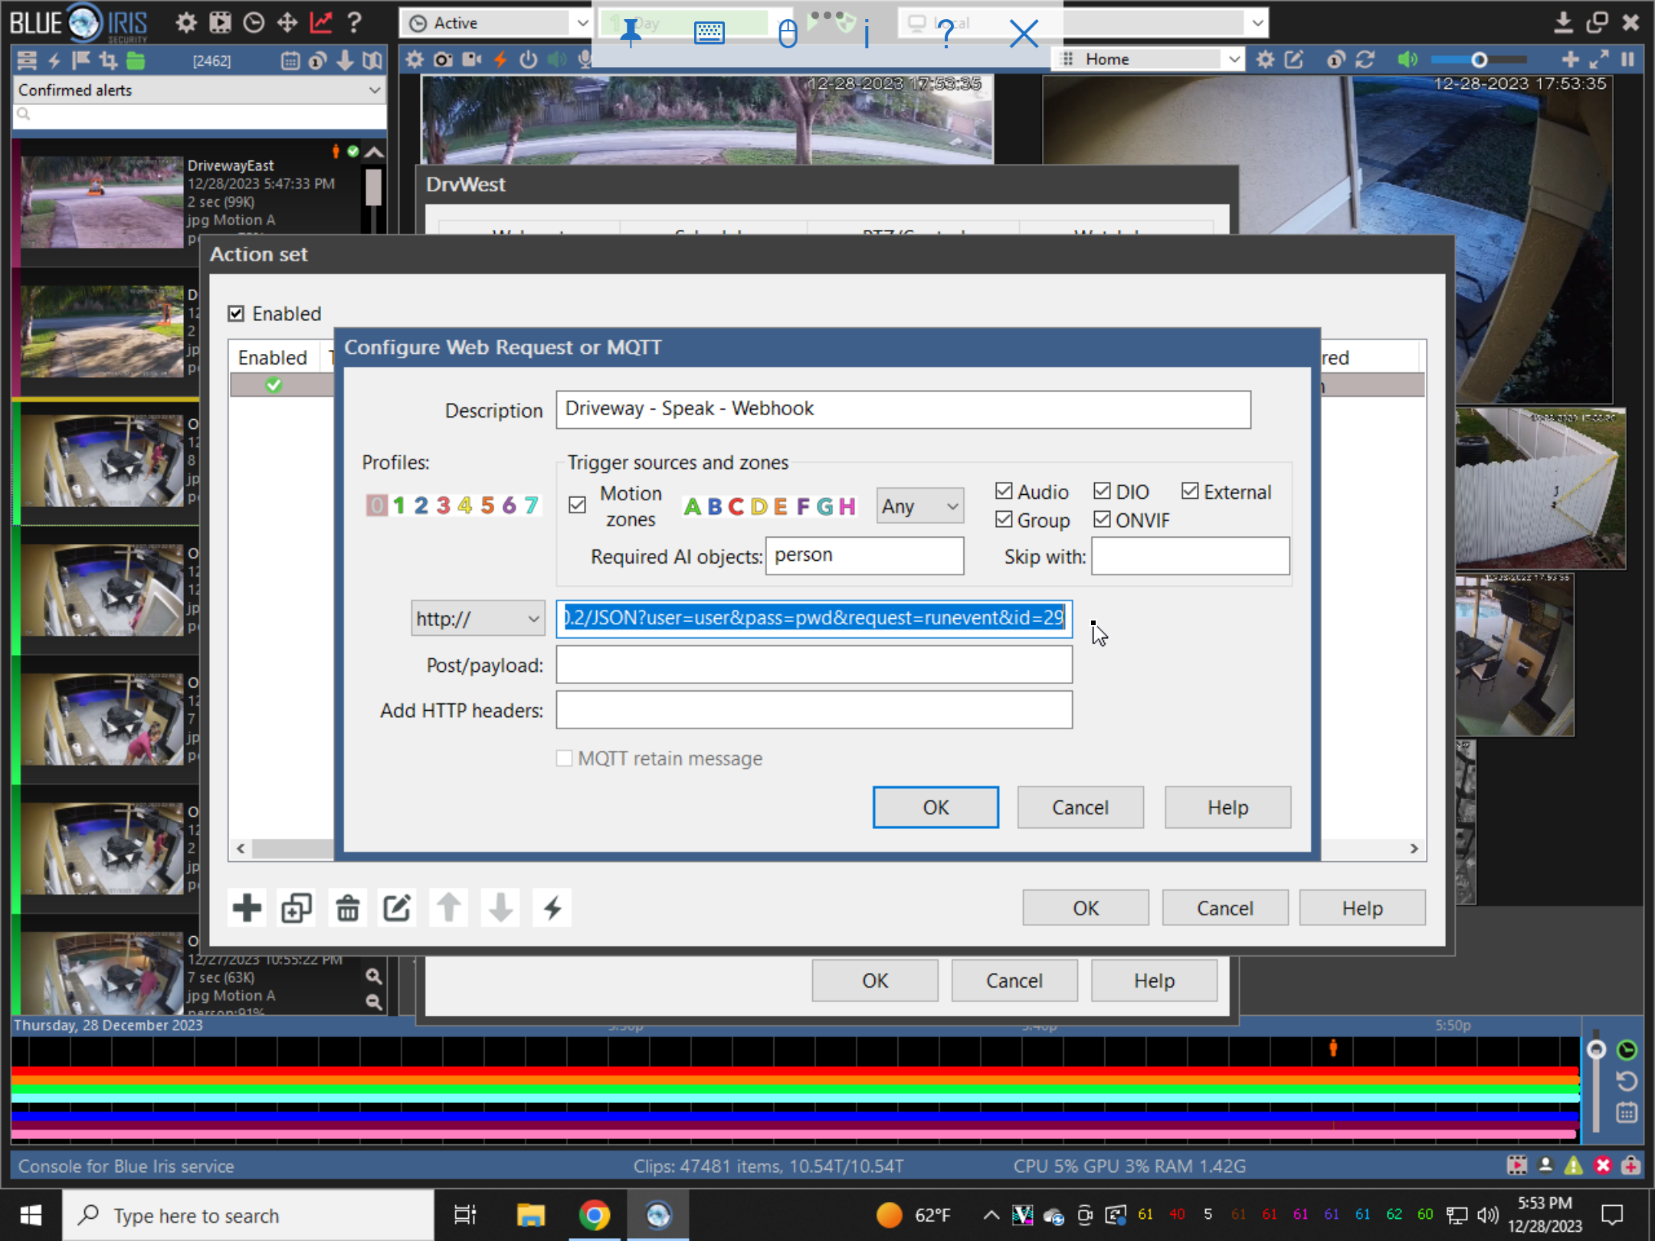This screenshot has width=1655, height=1241.
Task: Click the power icon in camera toolbar
Action: (x=529, y=59)
